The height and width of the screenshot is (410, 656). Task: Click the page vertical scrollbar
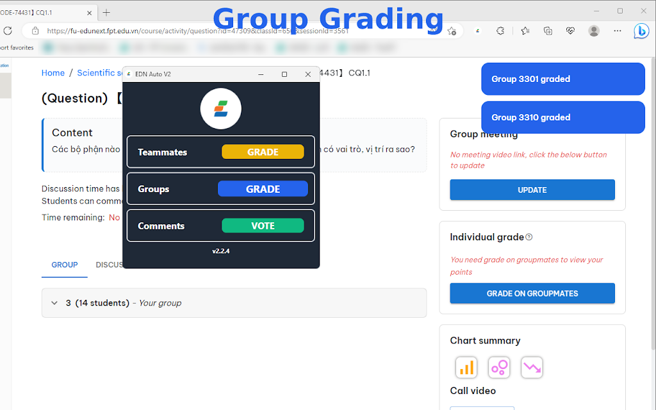click(x=653, y=203)
